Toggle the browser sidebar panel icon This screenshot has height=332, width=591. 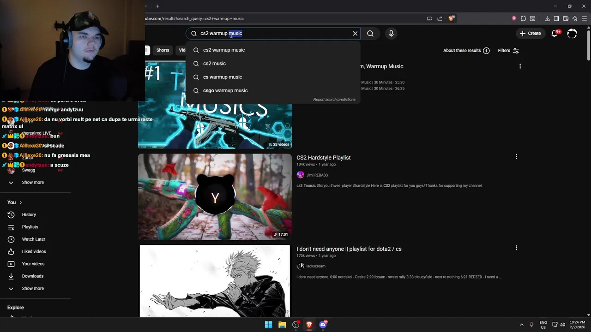556,18
